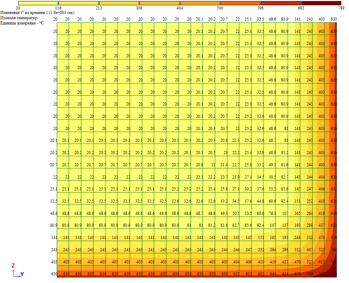
Task: Click the 'Единицы измерения - °C' label
Action: click(22, 23)
